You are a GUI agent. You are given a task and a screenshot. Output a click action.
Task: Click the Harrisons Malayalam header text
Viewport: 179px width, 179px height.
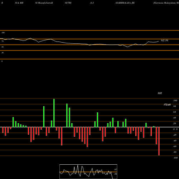click(x=165, y=3)
